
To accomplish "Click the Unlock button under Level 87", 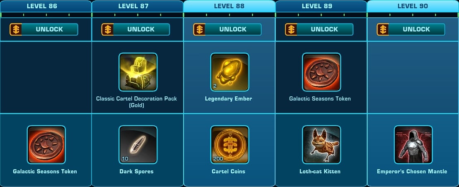I will coord(135,29).
